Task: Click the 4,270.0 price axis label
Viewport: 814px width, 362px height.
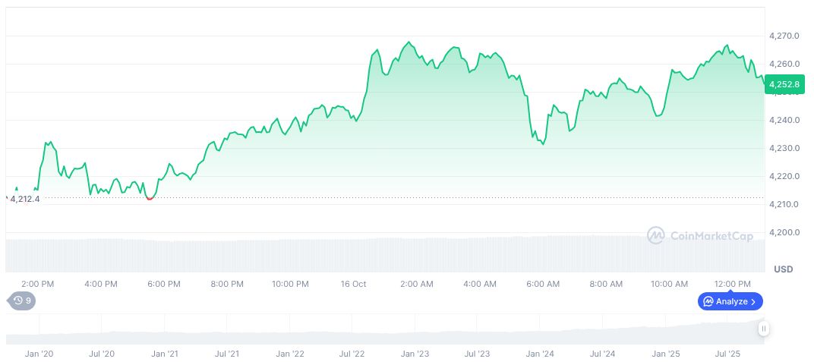Action: click(x=785, y=36)
